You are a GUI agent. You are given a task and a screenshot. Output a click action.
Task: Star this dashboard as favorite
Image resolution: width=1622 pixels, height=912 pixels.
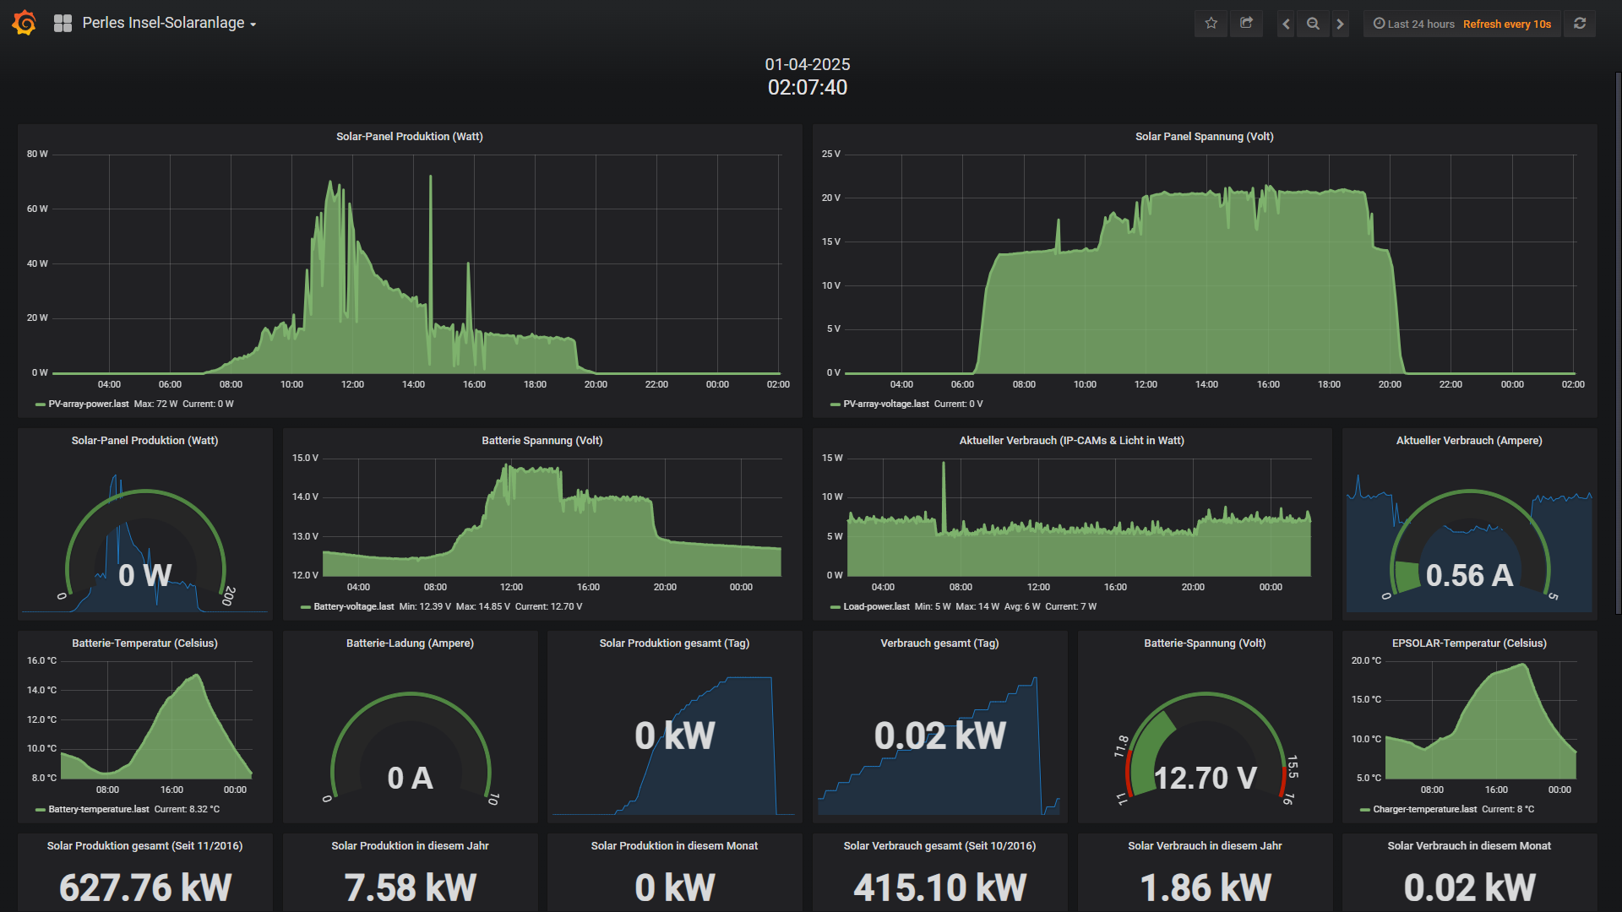tap(1211, 24)
